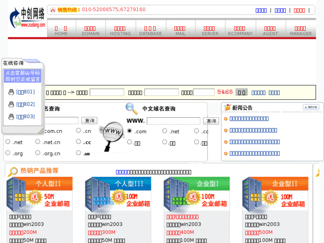Click the Chinese domain 查询 button
Image resolution: width=324 pixels, height=243 pixels.
[211, 121]
